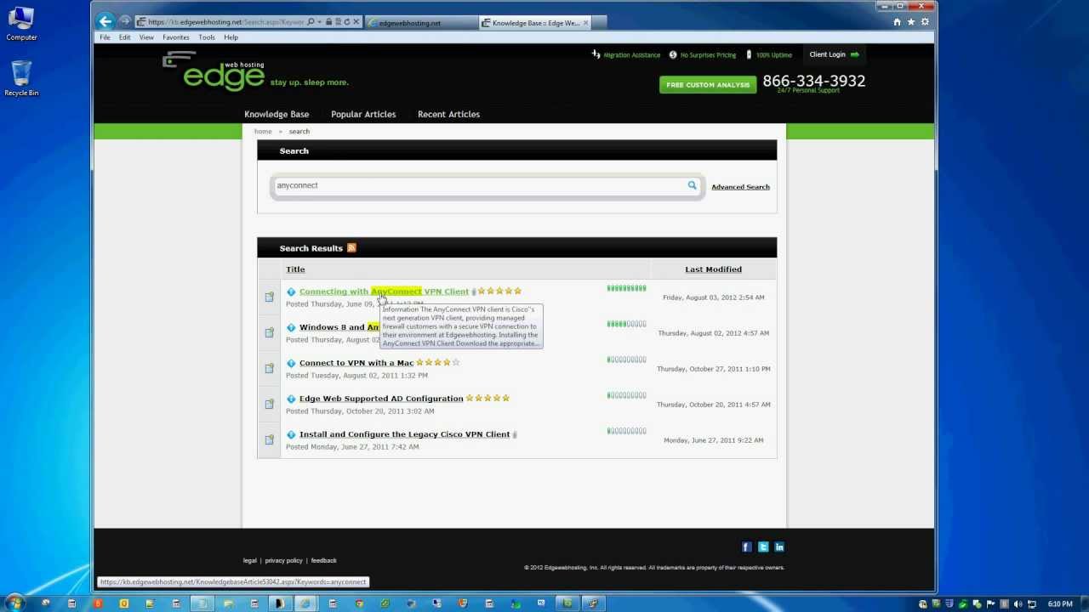Open the Popular Articles nav item

coord(363,114)
